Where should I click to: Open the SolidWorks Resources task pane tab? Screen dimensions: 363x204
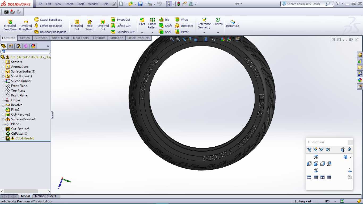click(x=360, y=55)
